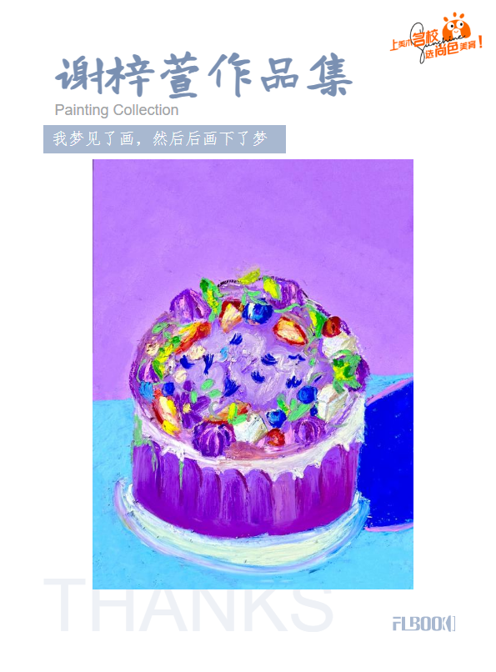The width and height of the screenshot is (496, 672).
Task: Click the orange school slogan logo text
Action: point(437,43)
